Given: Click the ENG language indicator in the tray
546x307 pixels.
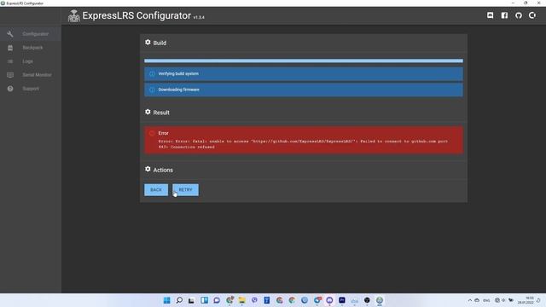Looking at the screenshot, I should [x=486, y=300].
